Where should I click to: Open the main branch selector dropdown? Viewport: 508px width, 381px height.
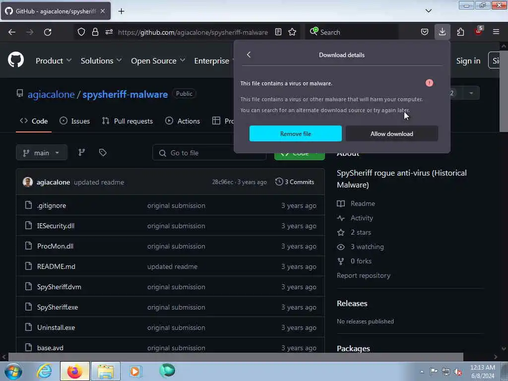[42, 153]
